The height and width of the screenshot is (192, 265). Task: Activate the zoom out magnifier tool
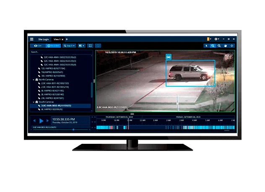click(x=219, y=45)
